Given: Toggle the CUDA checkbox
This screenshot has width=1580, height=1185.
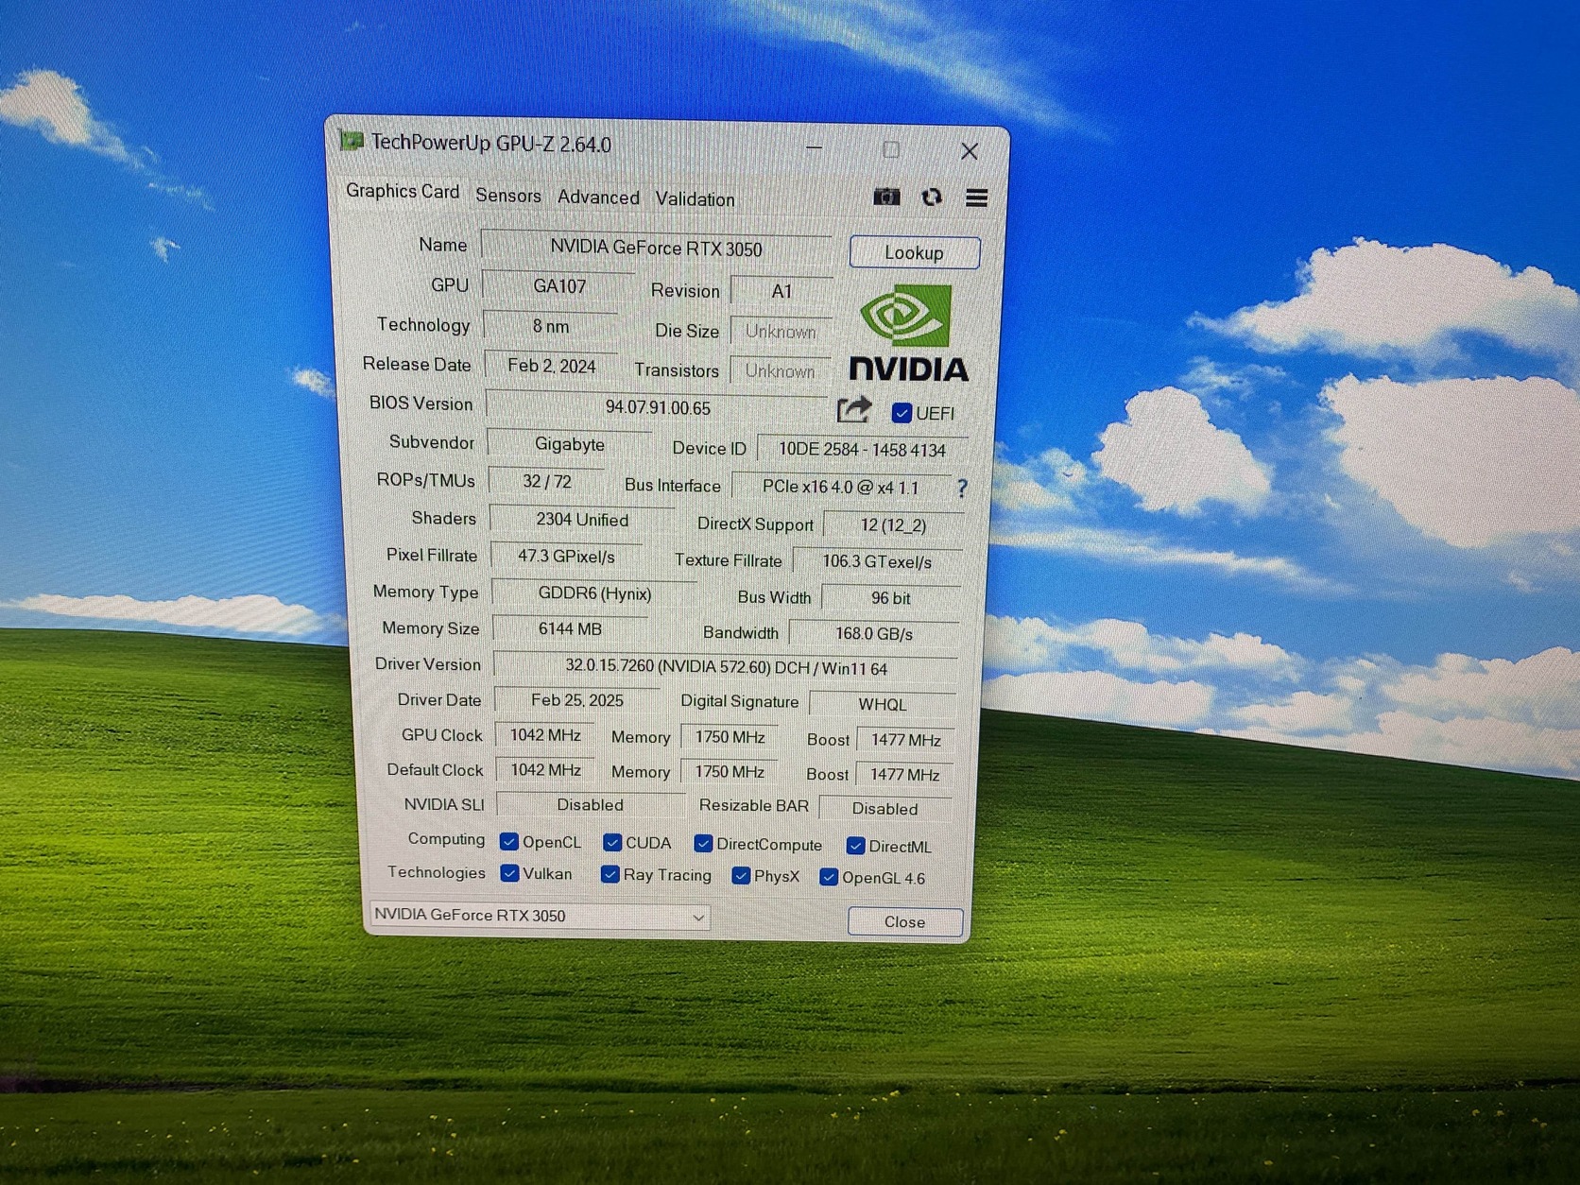Looking at the screenshot, I should click(x=612, y=842).
